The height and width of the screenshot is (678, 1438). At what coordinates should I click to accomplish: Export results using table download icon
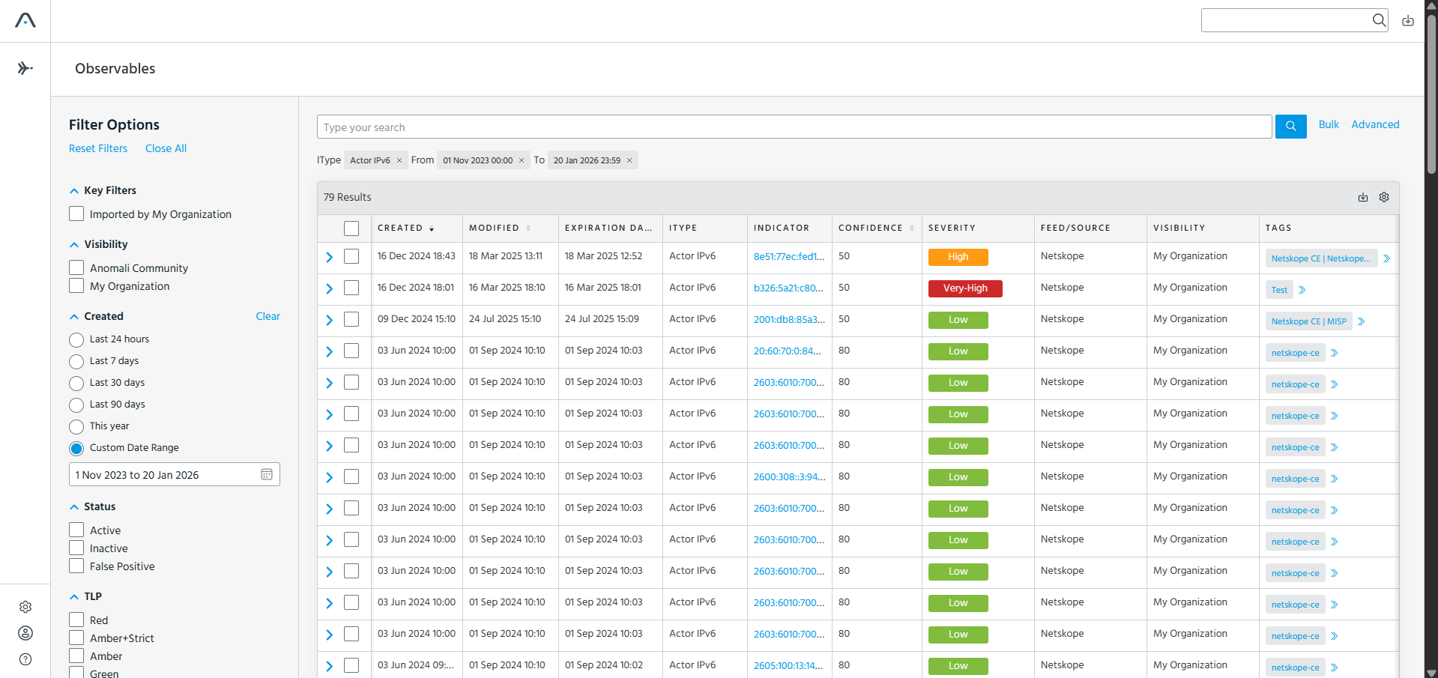[1363, 197]
